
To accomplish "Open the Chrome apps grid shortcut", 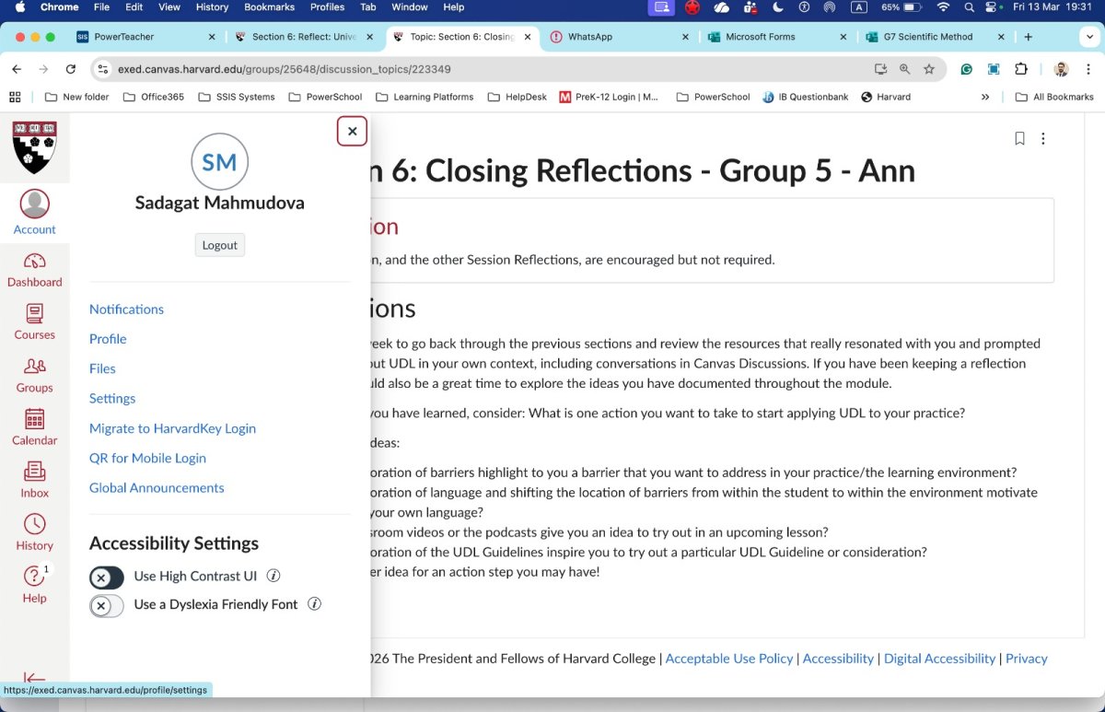I will pyautogui.click(x=14, y=97).
